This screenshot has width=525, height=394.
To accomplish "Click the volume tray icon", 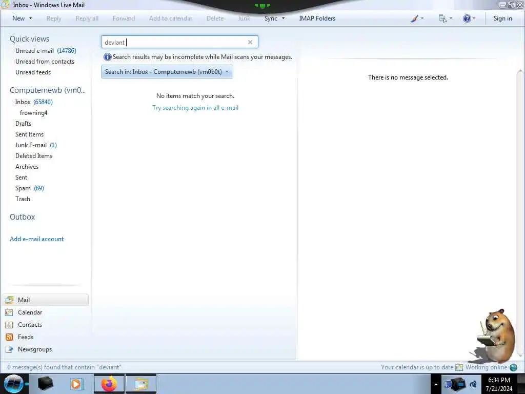I will (473, 384).
